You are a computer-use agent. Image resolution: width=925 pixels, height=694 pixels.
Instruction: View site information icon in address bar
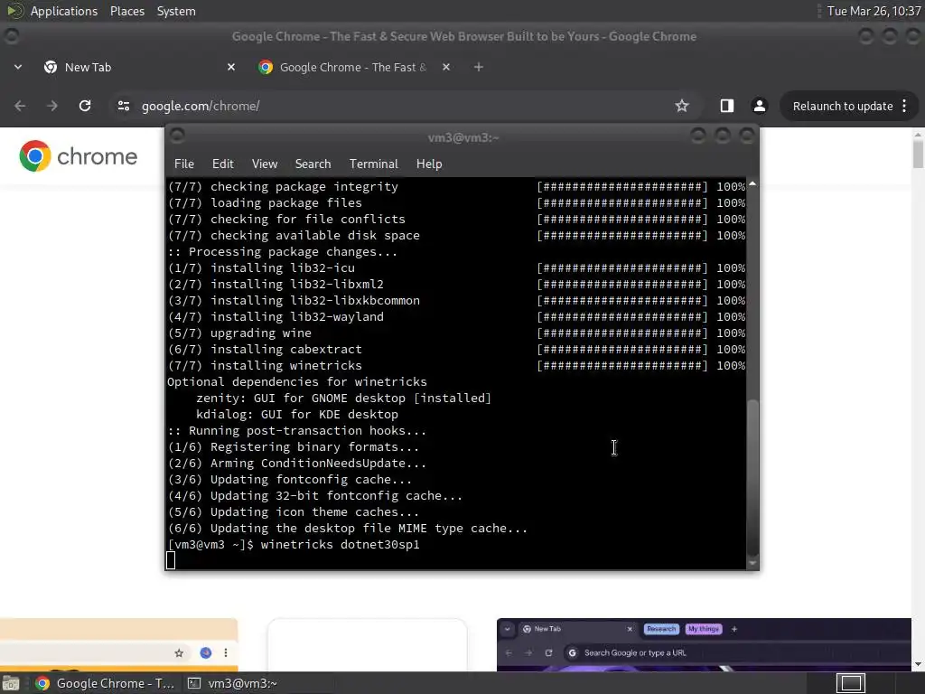123,106
